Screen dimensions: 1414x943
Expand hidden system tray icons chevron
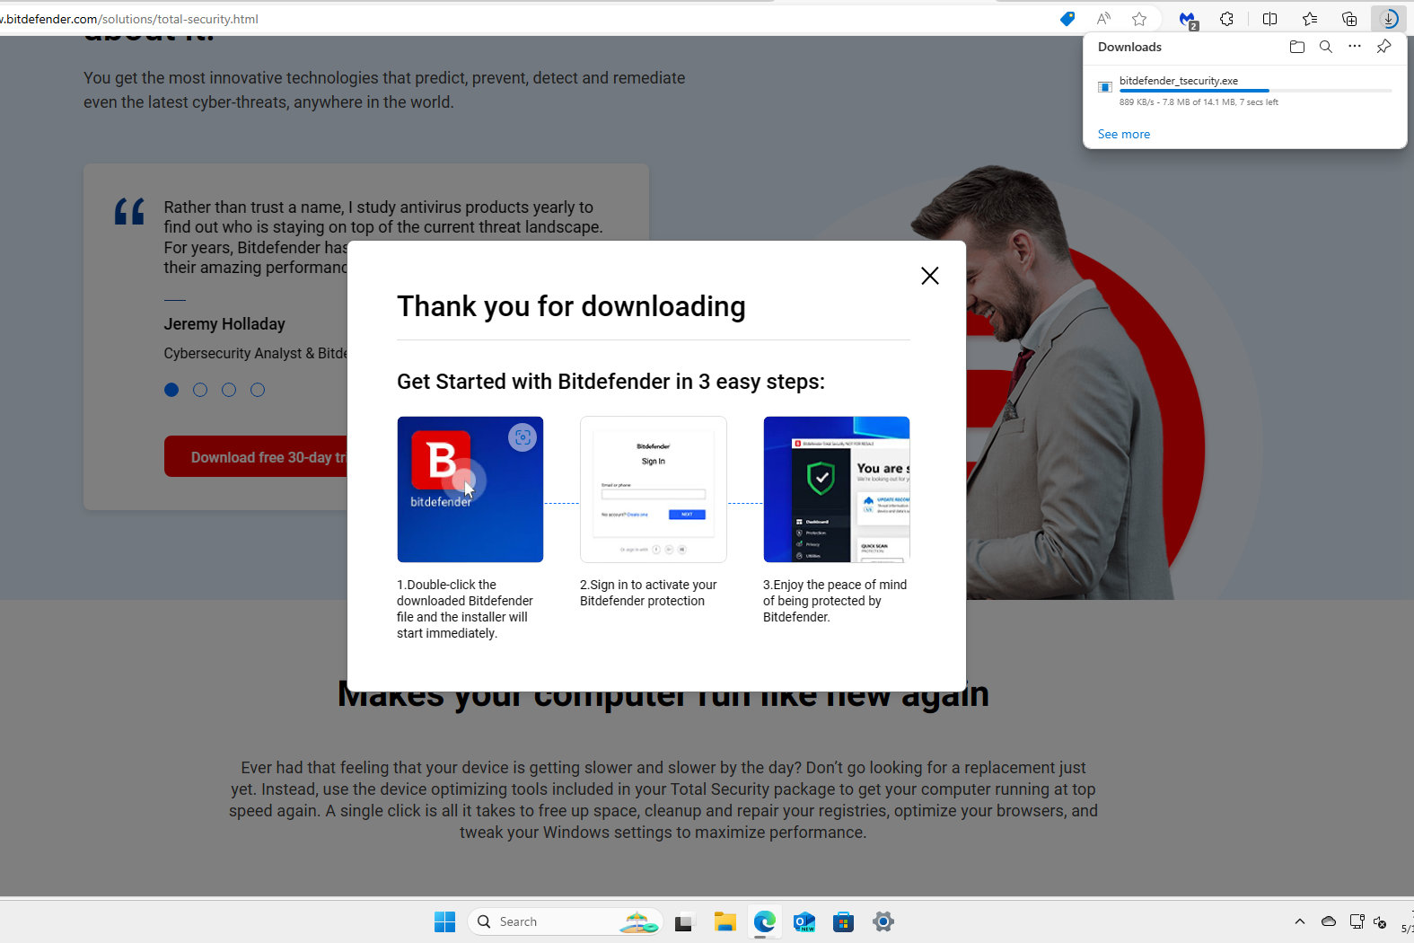pyautogui.click(x=1299, y=921)
